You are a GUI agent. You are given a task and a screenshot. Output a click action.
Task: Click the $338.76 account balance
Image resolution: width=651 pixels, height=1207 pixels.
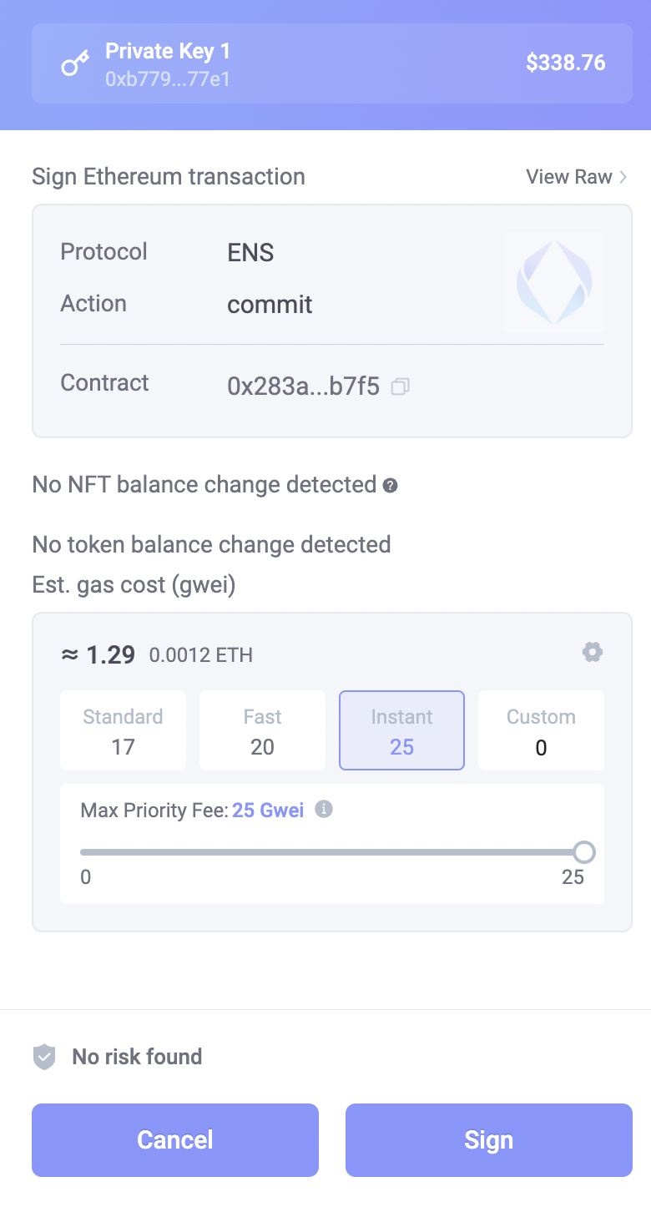click(565, 63)
